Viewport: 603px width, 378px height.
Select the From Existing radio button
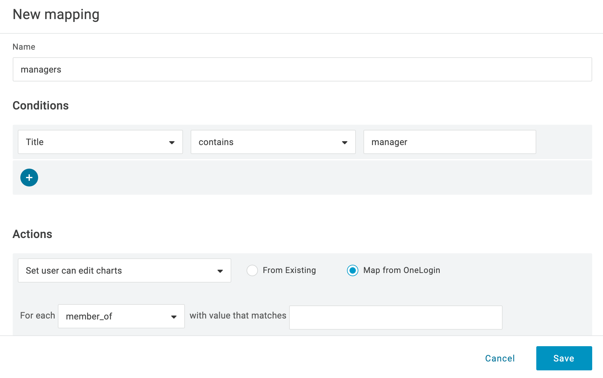coord(252,270)
